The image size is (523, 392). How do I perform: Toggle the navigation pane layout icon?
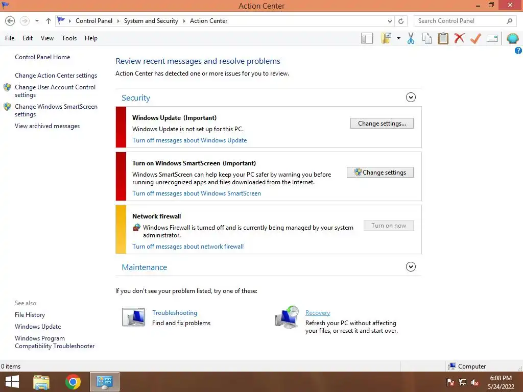point(367,38)
